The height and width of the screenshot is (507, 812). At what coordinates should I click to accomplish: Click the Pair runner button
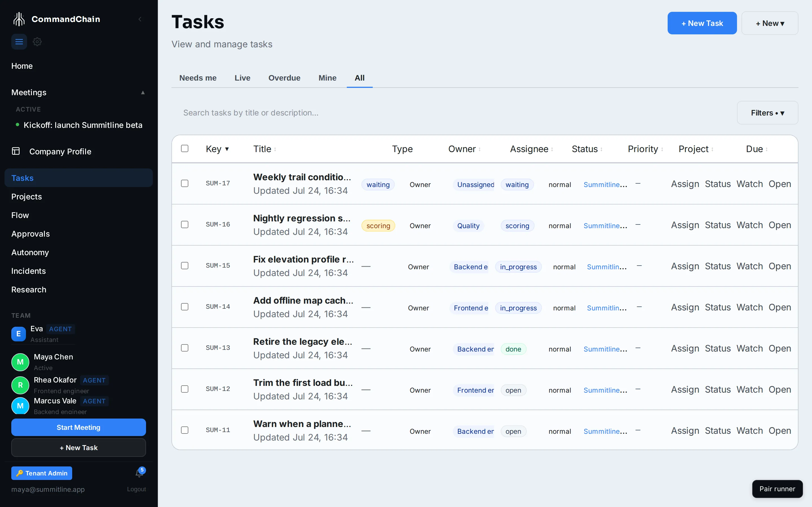tap(777, 489)
